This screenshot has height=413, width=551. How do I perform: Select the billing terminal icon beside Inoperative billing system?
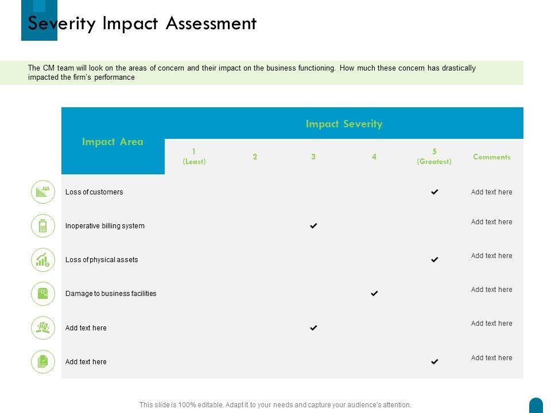[43, 226]
